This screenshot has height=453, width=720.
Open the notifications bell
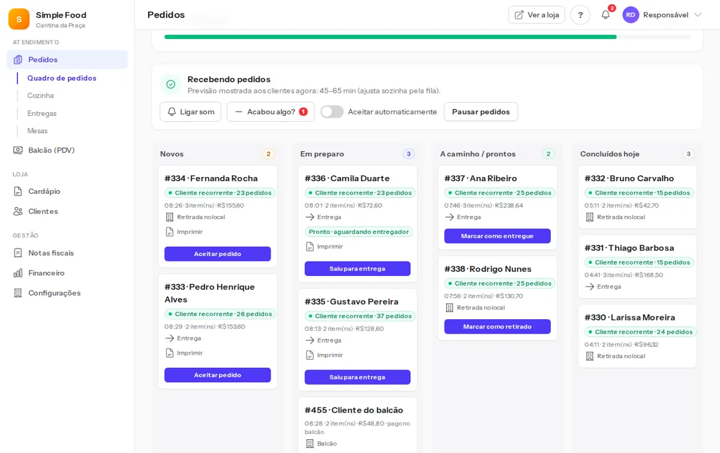[x=605, y=15]
